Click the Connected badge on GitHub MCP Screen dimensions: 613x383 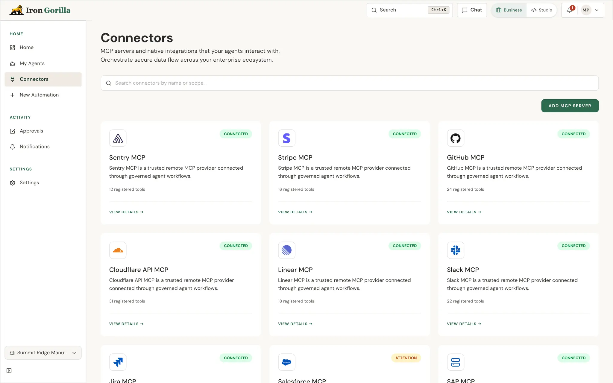(x=573, y=134)
